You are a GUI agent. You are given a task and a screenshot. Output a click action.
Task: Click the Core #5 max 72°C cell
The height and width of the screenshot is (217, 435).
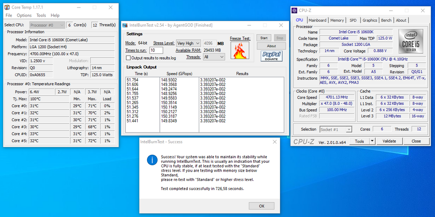[92, 141]
